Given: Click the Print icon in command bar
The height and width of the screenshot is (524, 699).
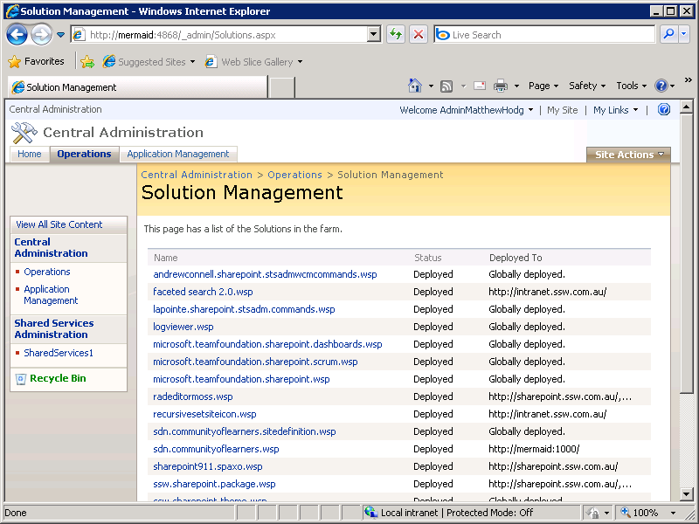Looking at the screenshot, I should coord(501,86).
